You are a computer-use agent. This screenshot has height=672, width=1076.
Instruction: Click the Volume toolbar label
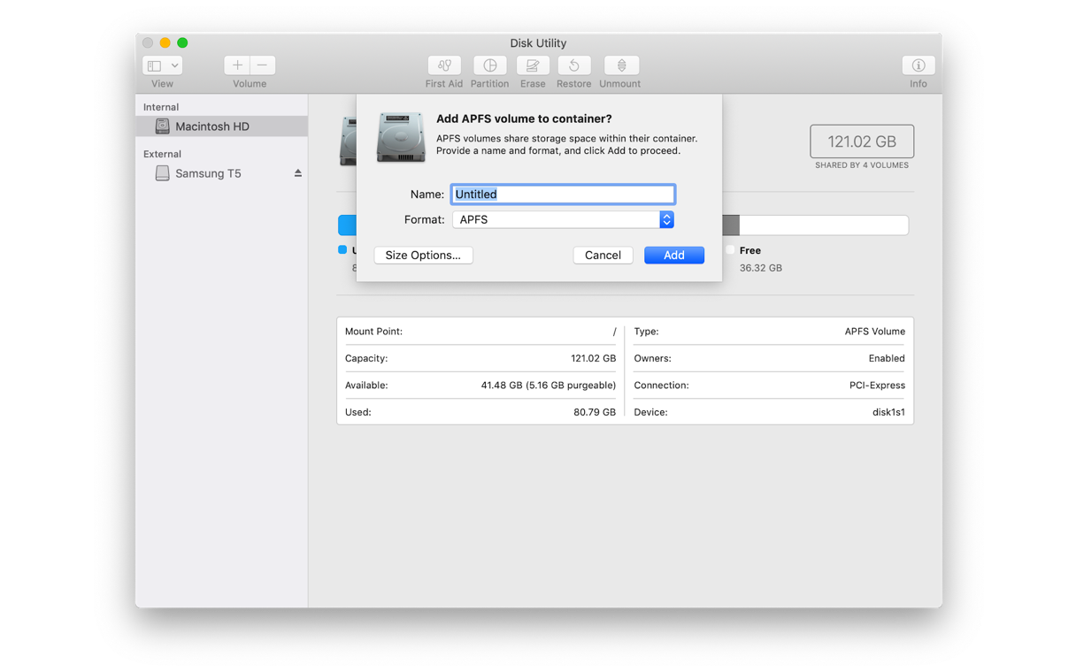pyautogui.click(x=250, y=84)
